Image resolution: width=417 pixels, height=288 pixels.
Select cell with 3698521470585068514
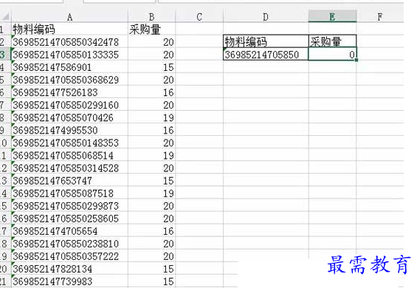(x=69, y=155)
